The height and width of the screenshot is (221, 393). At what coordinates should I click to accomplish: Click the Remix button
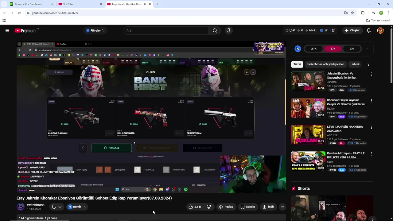click(75, 207)
